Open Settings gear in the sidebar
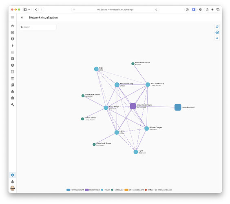The image size is (230, 204). pos(13,175)
